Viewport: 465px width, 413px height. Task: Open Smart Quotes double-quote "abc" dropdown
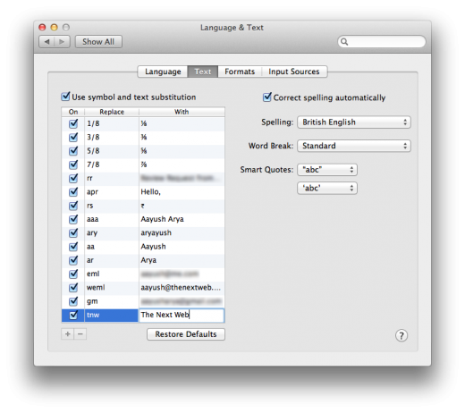[327, 170]
